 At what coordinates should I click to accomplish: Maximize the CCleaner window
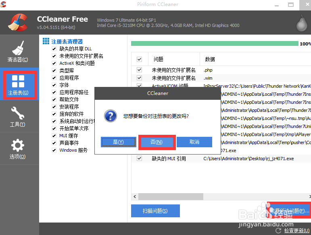point(291,5)
